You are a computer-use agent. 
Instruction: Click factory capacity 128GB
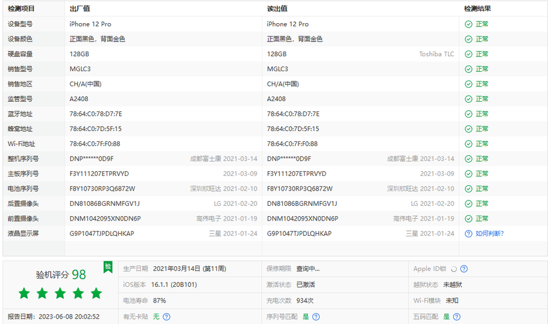79,54
